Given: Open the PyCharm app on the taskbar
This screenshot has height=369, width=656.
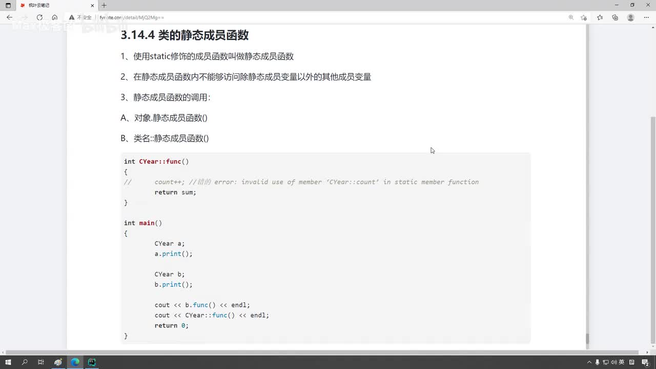Looking at the screenshot, I should pyautogui.click(x=92, y=362).
